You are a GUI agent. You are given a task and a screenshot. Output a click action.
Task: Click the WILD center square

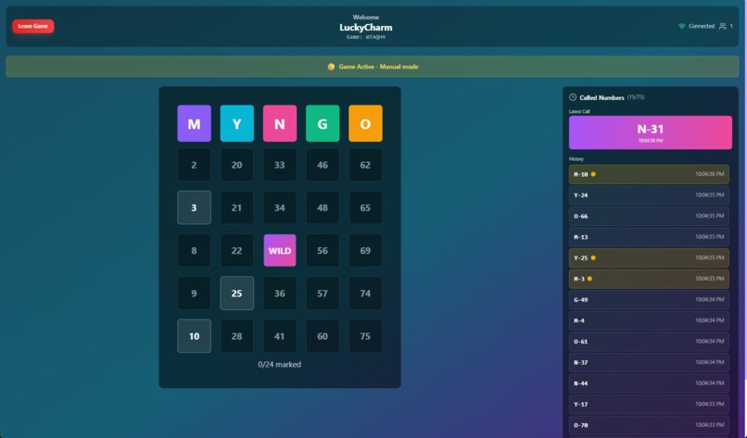(x=280, y=250)
